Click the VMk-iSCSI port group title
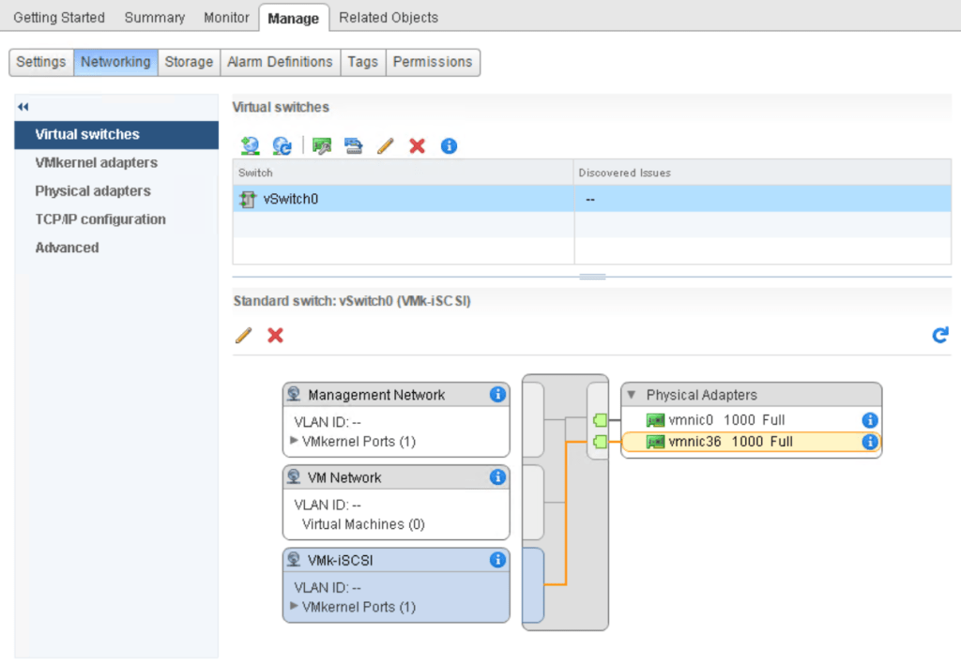The height and width of the screenshot is (664, 961). coord(340,561)
